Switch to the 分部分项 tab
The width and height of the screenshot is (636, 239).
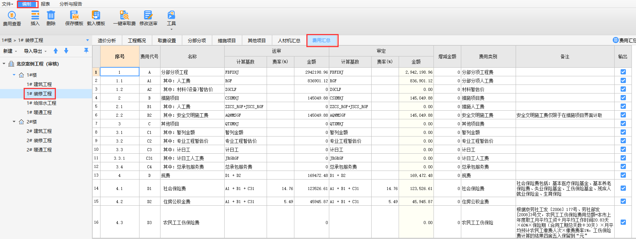click(197, 40)
